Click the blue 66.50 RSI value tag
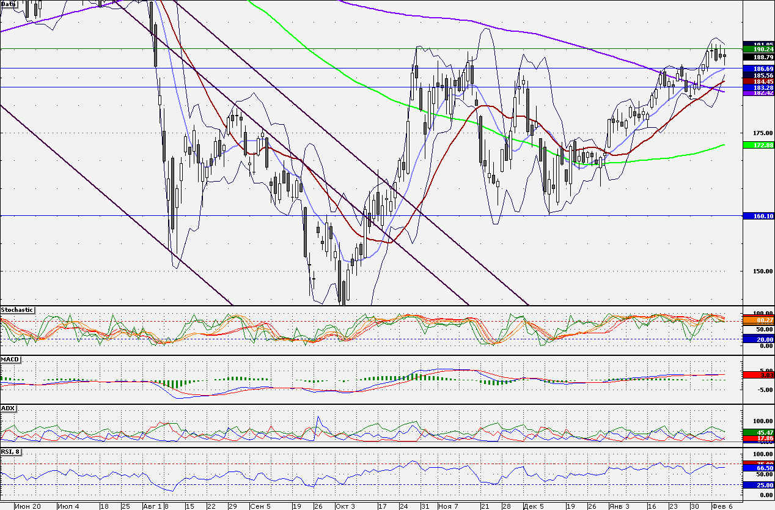The image size is (775, 510). (x=758, y=468)
